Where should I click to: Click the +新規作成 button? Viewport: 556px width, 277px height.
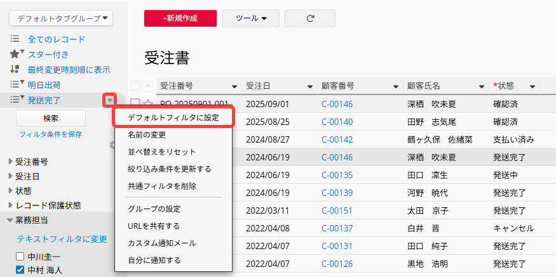pyautogui.click(x=180, y=18)
